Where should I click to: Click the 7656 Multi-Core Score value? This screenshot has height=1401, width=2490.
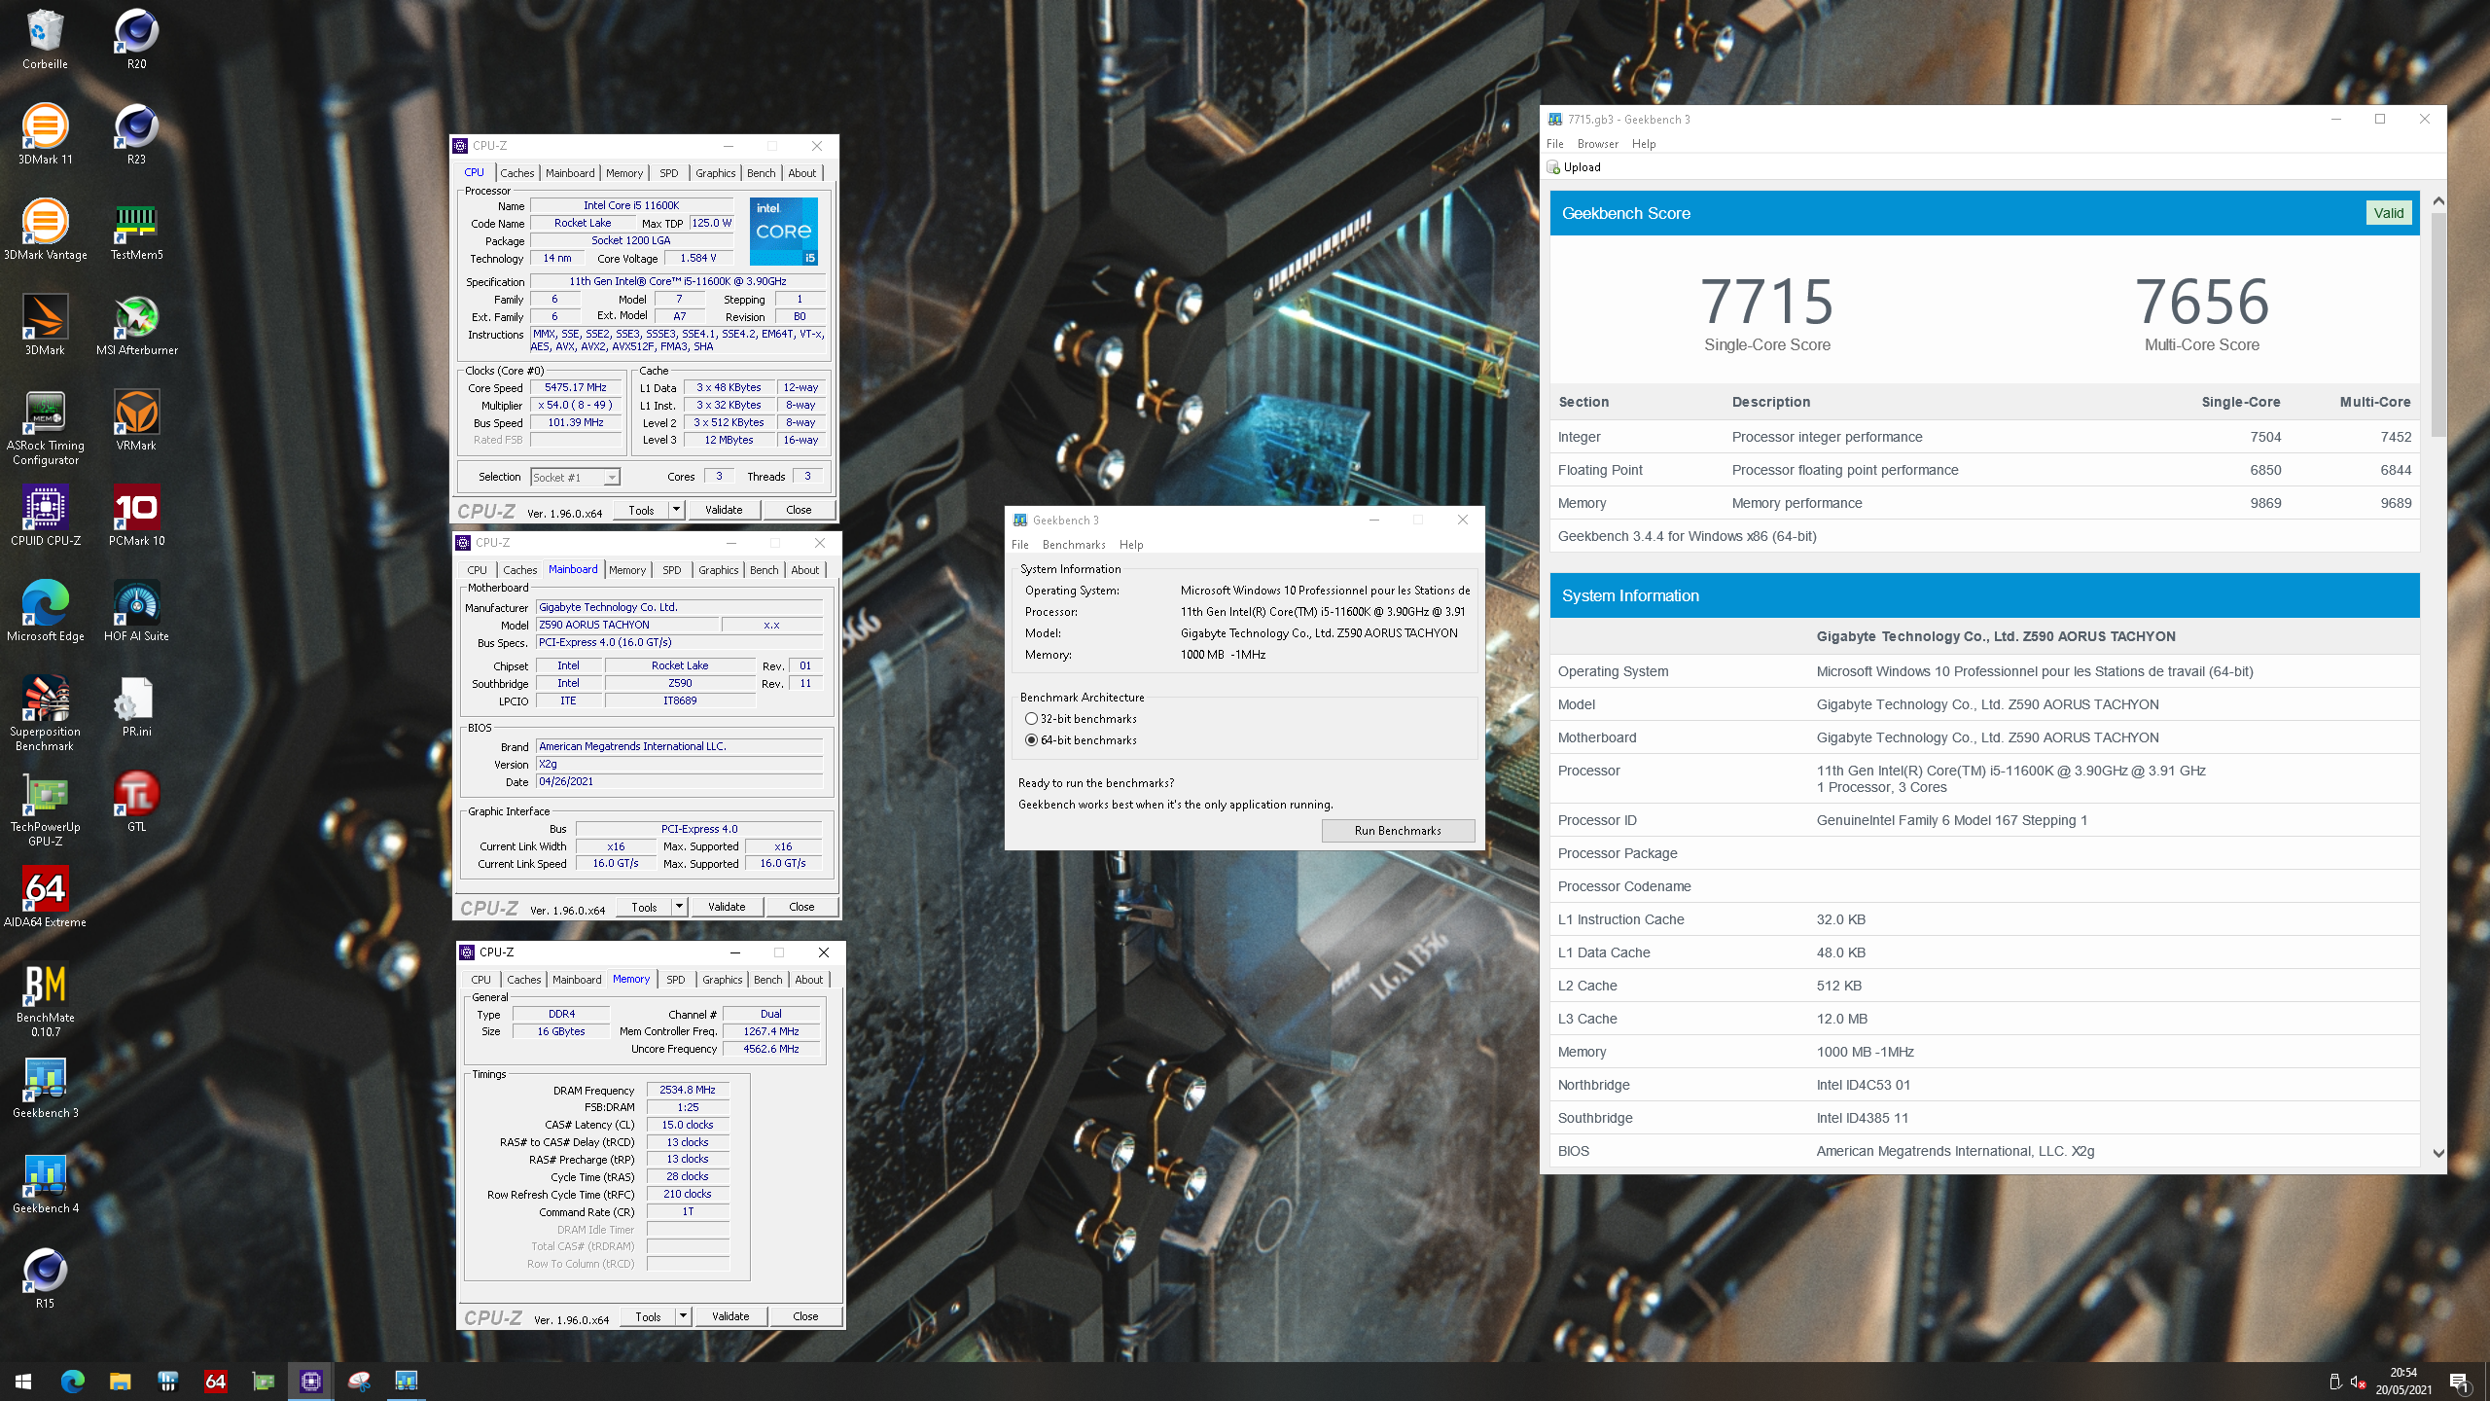click(x=2202, y=301)
